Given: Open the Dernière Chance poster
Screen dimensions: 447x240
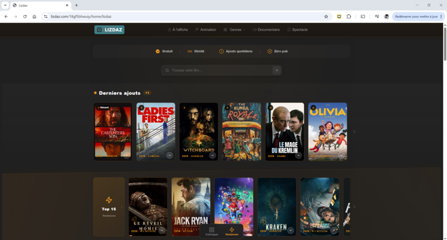Looking at the screenshot, I should click(320, 207).
